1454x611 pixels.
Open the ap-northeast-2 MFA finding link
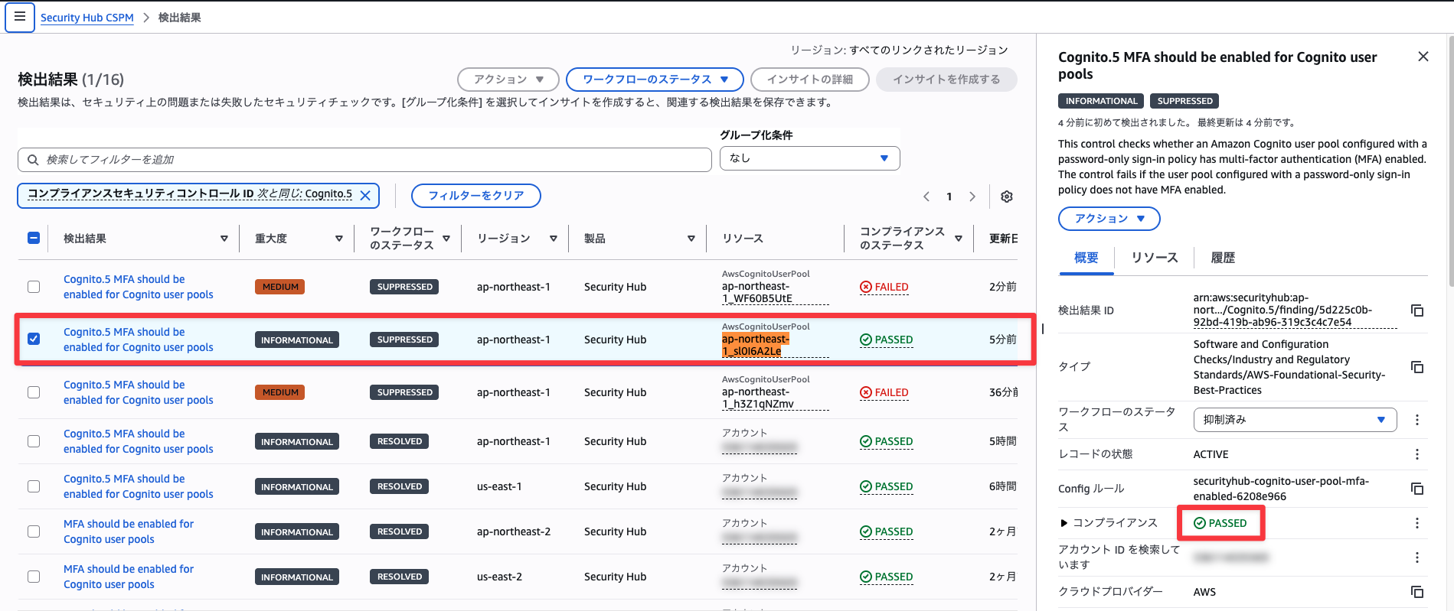(x=129, y=531)
